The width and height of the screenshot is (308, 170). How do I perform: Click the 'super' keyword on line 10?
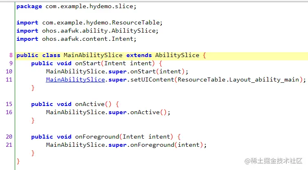[x=118, y=72]
